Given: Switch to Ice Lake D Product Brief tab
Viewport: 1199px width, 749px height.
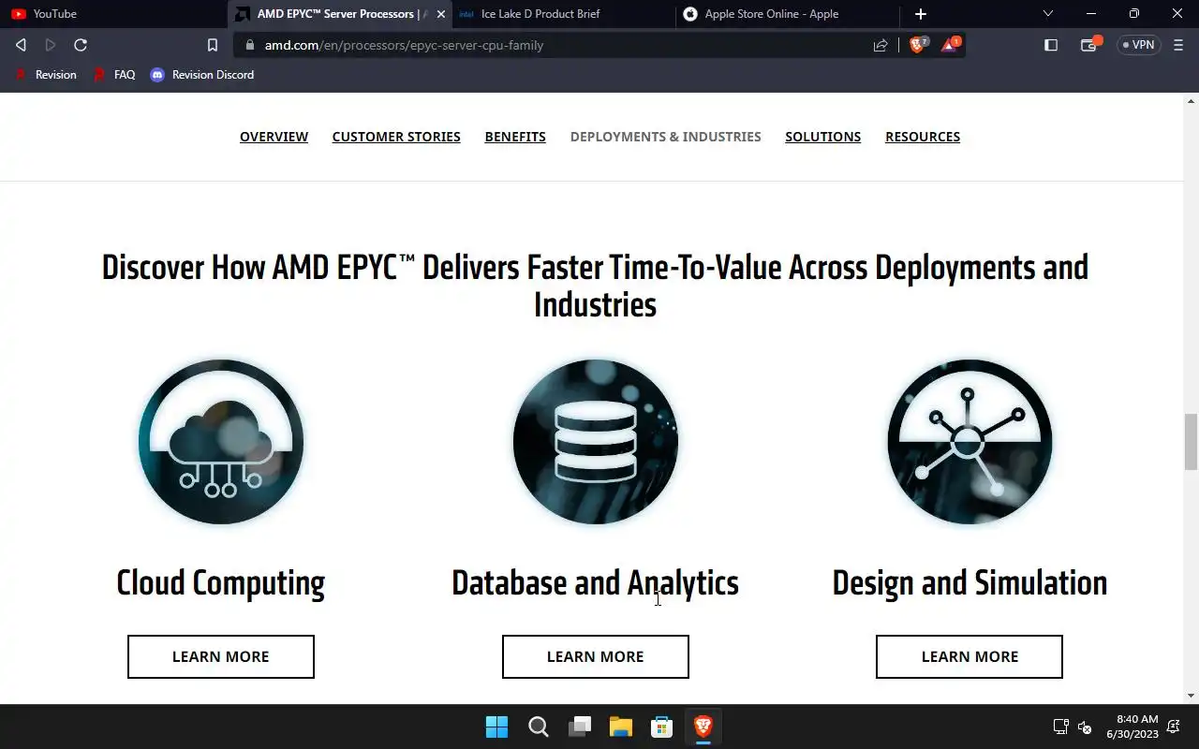Looking at the screenshot, I should pyautogui.click(x=562, y=14).
